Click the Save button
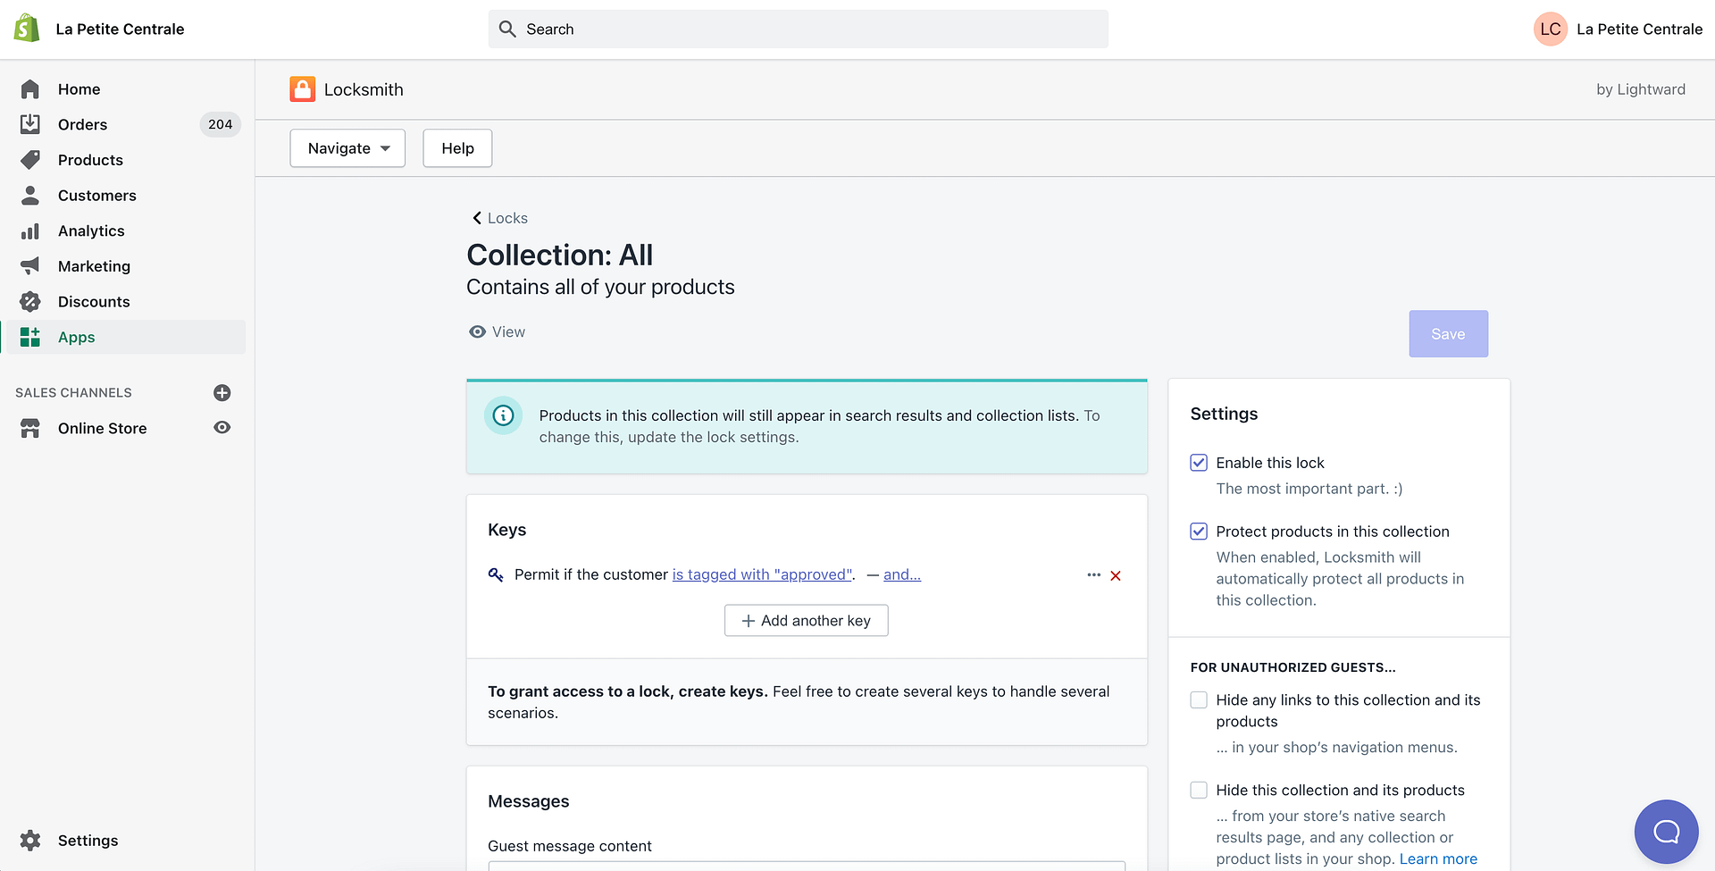This screenshot has width=1715, height=871. tap(1448, 334)
